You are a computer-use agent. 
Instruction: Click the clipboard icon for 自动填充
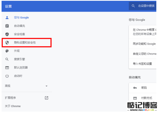[7, 26]
